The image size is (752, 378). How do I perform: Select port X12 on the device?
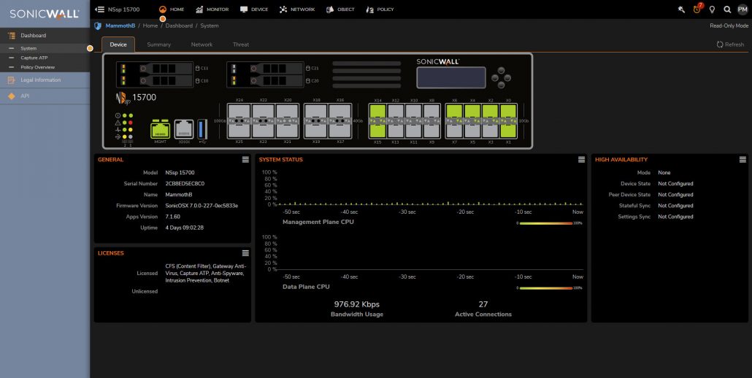[396, 112]
